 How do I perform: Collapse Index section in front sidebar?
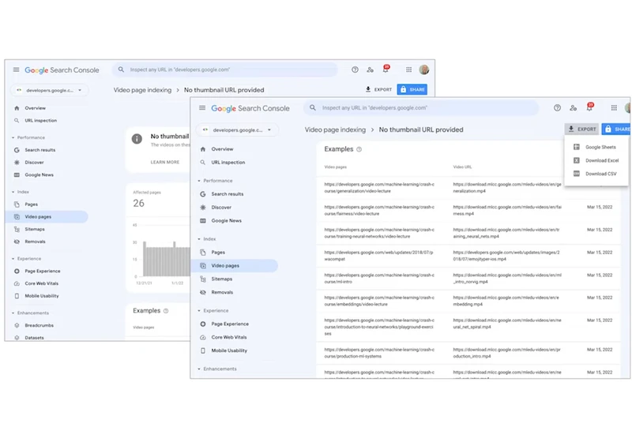[x=199, y=239]
